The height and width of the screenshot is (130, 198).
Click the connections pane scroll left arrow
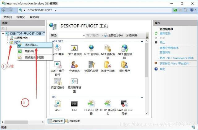point(2,122)
